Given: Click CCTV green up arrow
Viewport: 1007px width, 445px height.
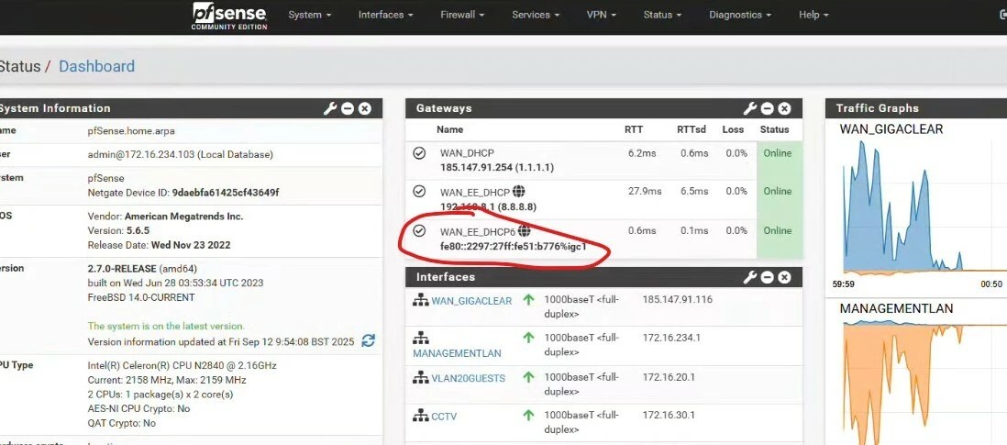Looking at the screenshot, I should [x=528, y=417].
